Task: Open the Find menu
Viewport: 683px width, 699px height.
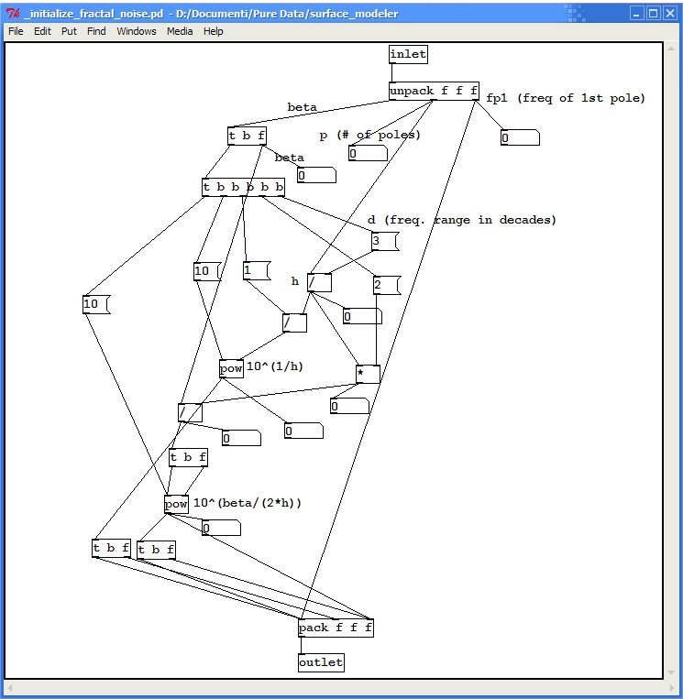Action: (96, 31)
